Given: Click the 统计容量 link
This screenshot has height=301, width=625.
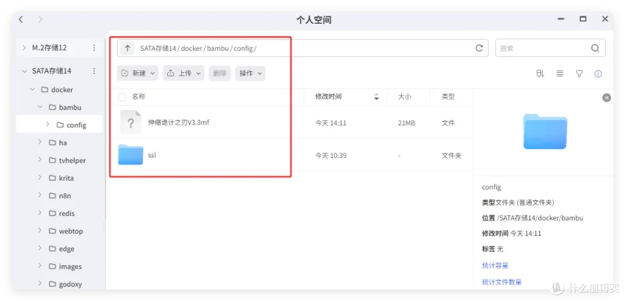Looking at the screenshot, I should (495, 266).
